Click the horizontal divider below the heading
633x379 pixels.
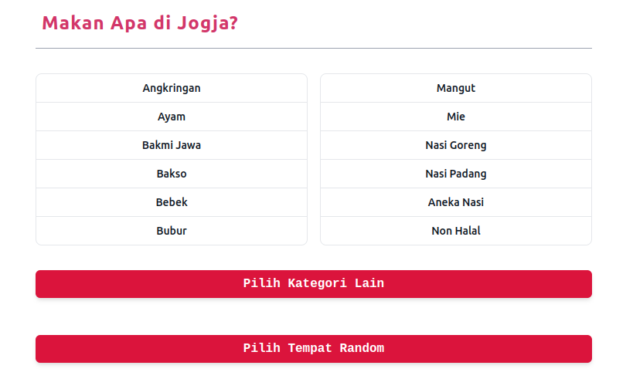pyautogui.click(x=314, y=48)
